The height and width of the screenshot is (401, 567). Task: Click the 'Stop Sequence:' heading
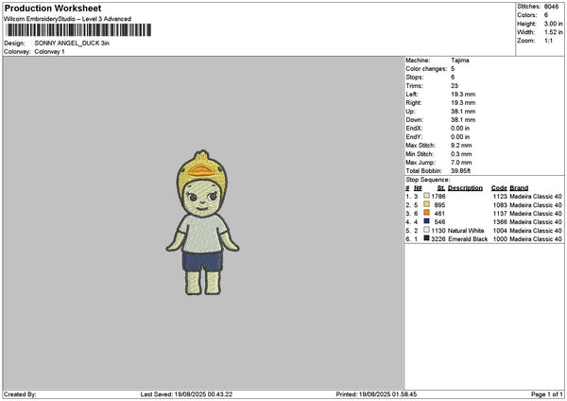(428, 180)
